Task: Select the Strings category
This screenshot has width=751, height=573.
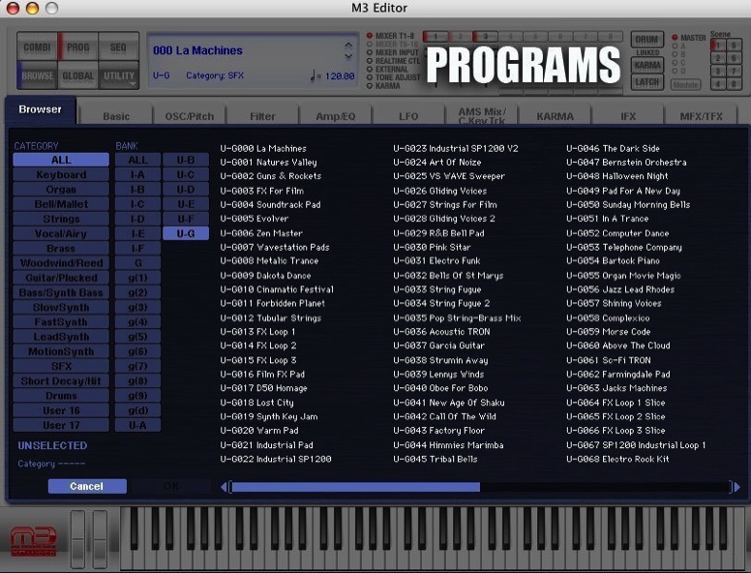Action: point(61,219)
